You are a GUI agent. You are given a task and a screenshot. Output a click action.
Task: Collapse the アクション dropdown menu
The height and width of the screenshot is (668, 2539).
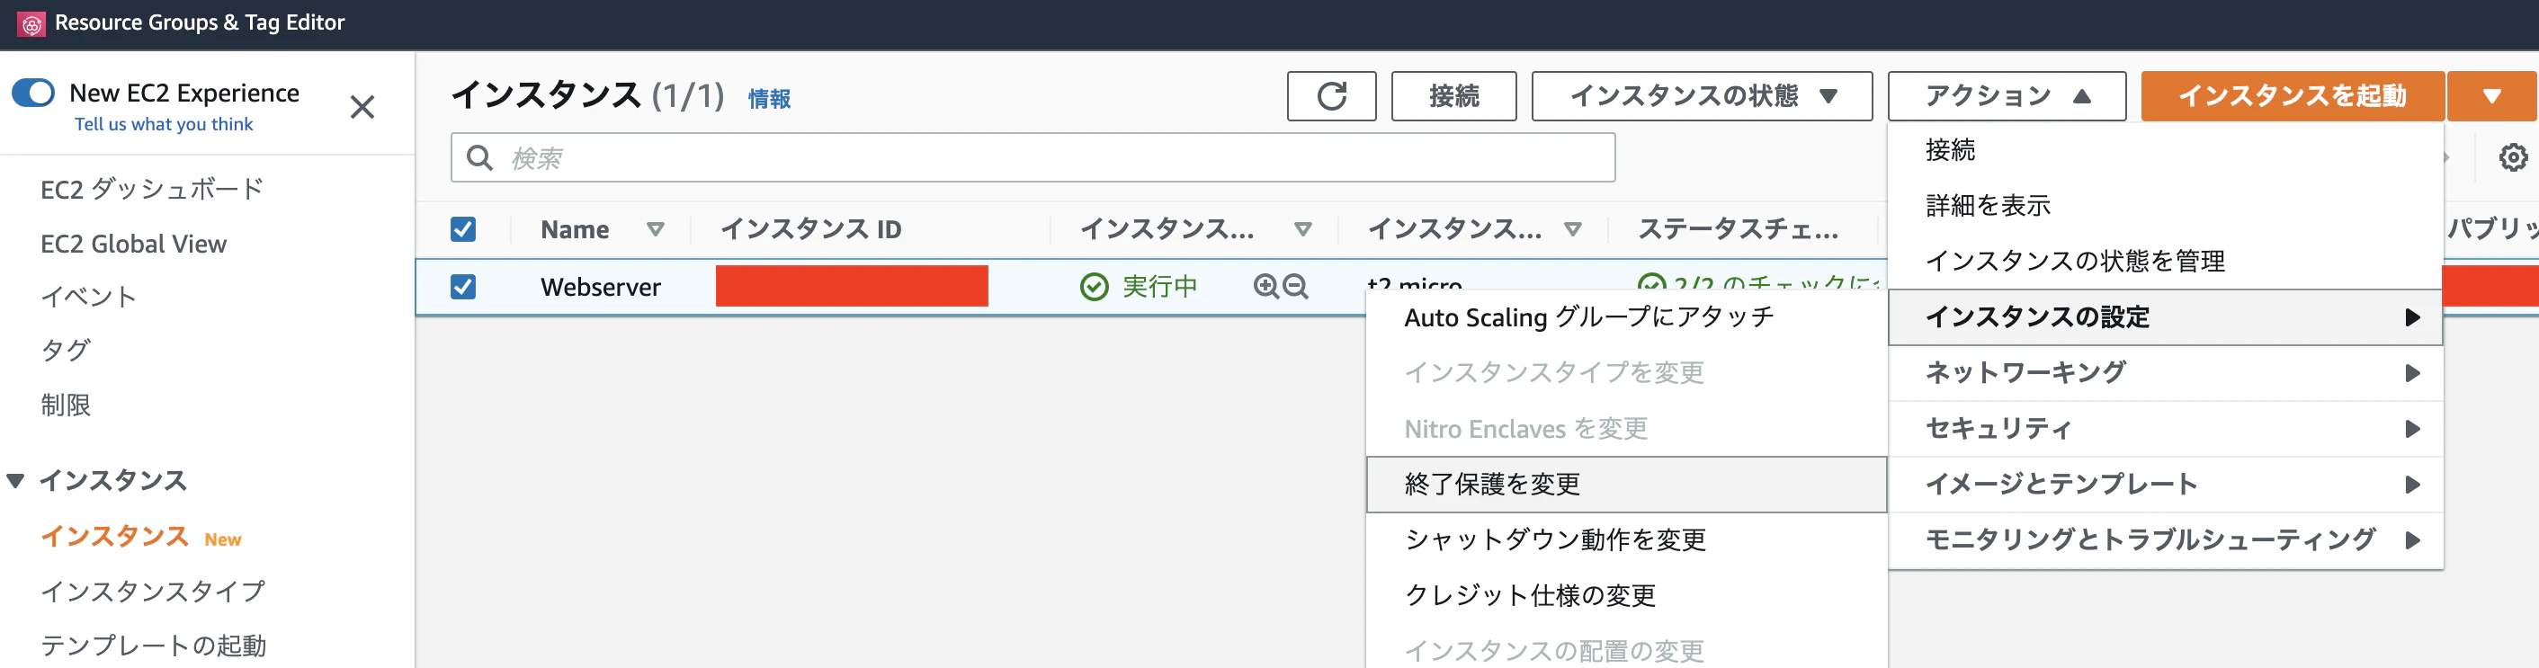coord(2007,95)
